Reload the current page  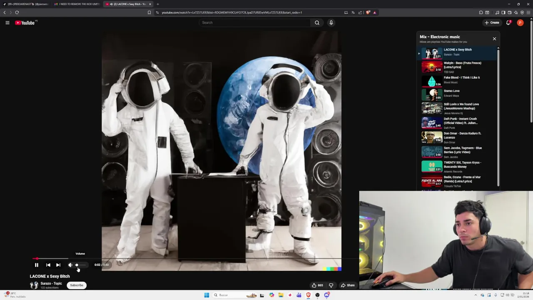point(17,12)
